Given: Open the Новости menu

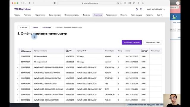Looking at the screenshot, I should pyautogui.click(x=124, y=15).
